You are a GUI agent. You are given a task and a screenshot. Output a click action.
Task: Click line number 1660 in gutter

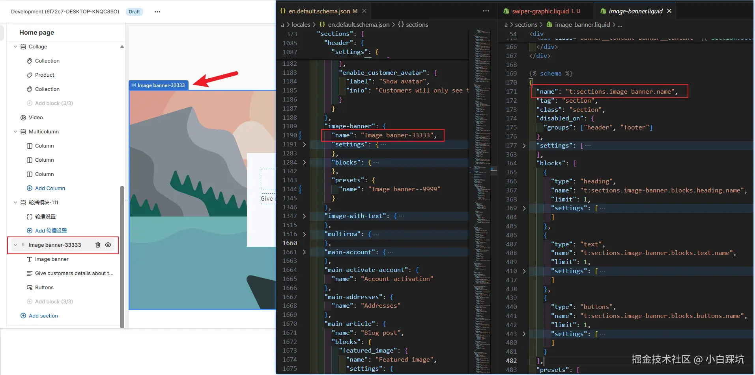click(290, 243)
